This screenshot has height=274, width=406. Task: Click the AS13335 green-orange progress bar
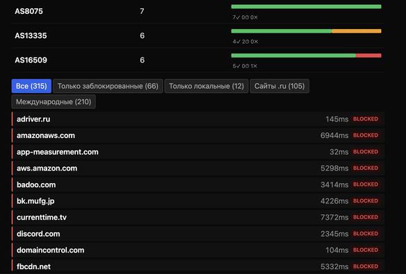(x=306, y=31)
